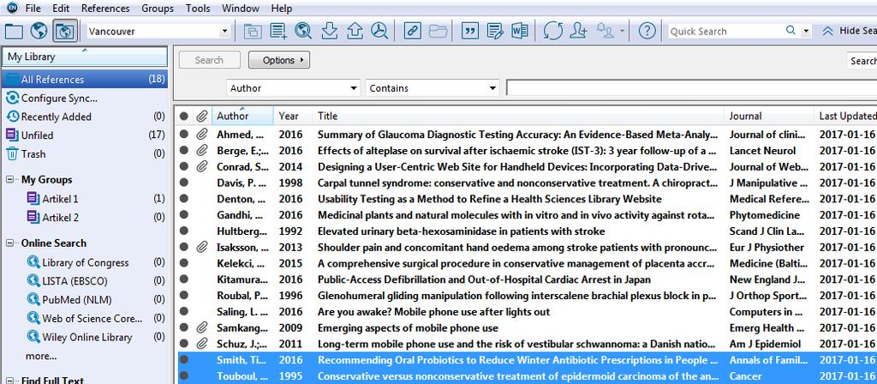Image resolution: width=877 pixels, height=384 pixels.
Task: Toggle read status dot for Gandhi 2016 reference
Action: tap(184, 215)
